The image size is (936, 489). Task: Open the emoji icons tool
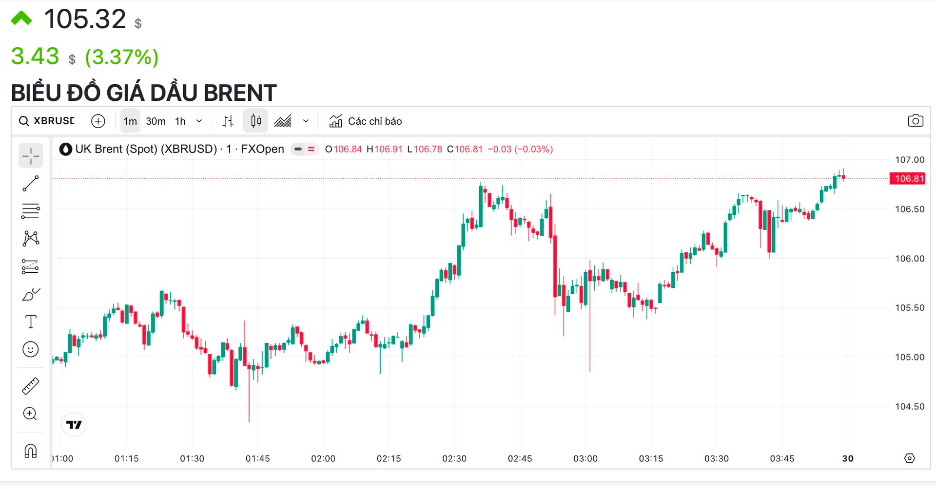31,349
